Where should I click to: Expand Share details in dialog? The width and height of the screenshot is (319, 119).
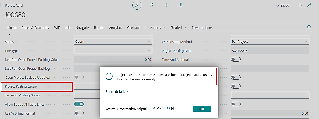tap(117, 92)
